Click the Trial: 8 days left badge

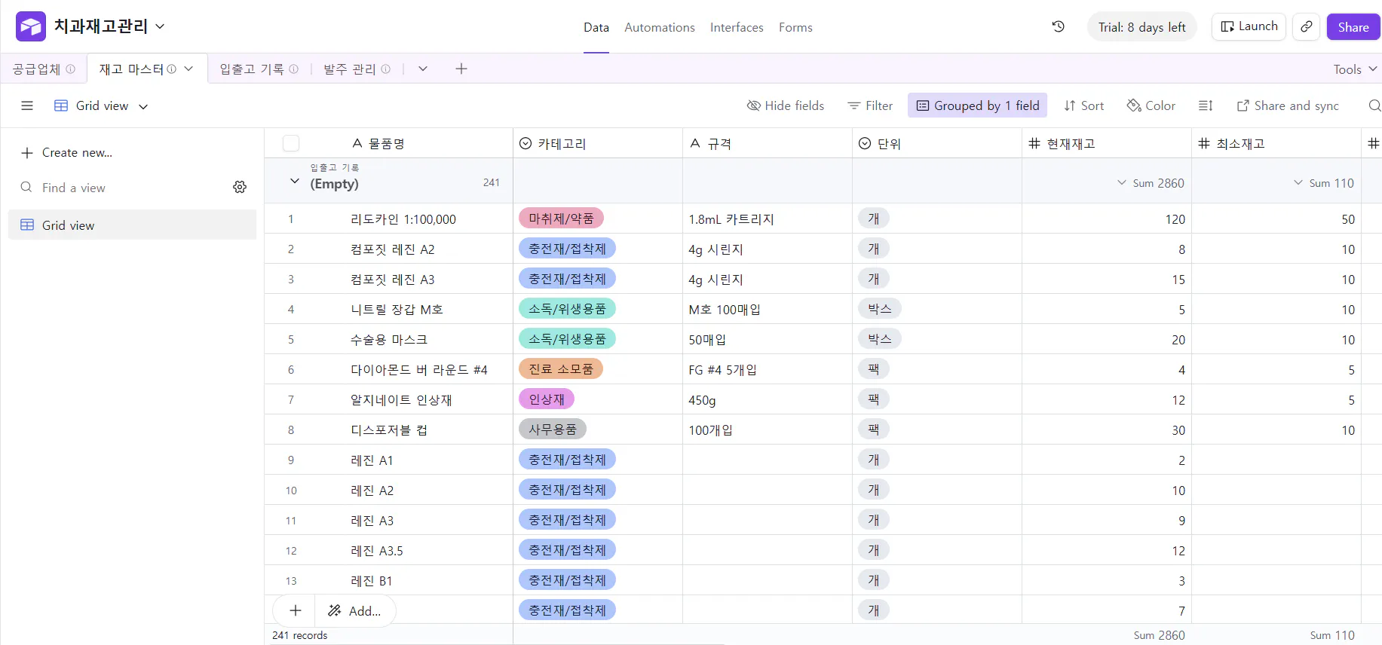[x=1141, y=27]
